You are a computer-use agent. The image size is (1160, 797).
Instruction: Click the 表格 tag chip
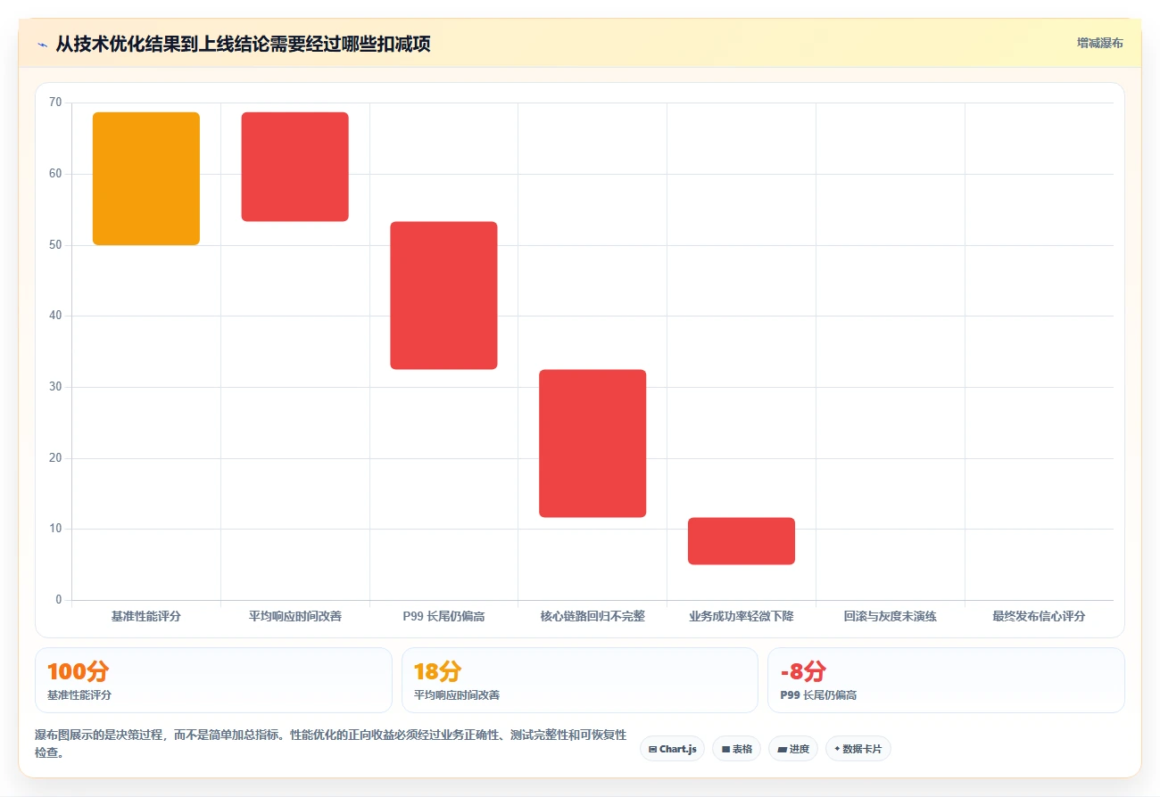(x=736, y=749)
